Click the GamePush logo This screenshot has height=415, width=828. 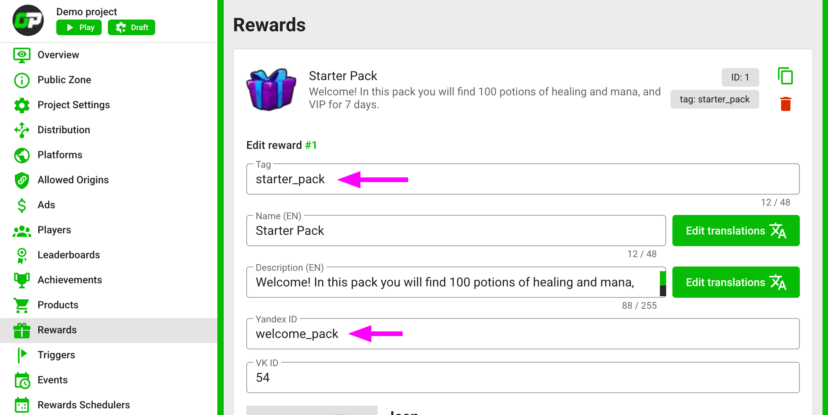[x=28, y=20]
